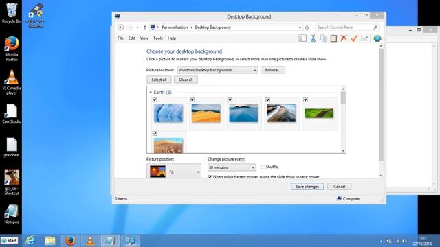Open the Tools menu
Screen dimensions: 440x247
click(158, 38)
